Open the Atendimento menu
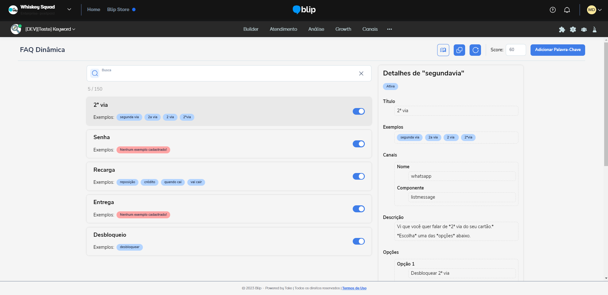This screenshot has height=295, width=608. (284, 29)
